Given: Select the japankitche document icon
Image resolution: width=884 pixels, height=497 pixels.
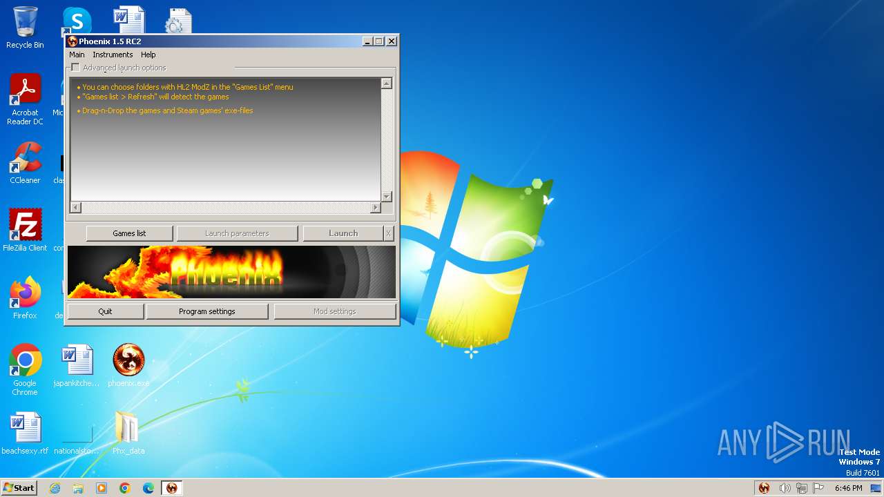Looking at the screenshot, I should coord(77,366).
